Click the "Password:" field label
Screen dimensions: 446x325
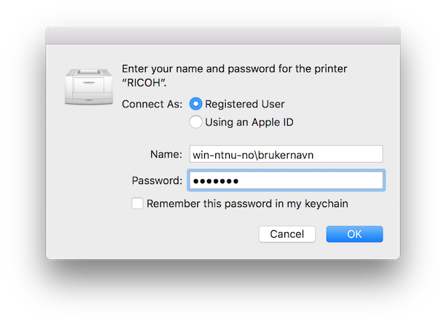[157, 181]
